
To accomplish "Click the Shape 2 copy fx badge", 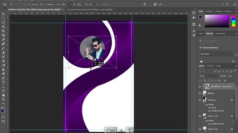I will [x=232, y=129].
